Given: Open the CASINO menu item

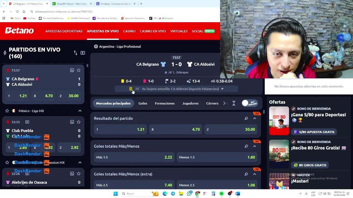Looking at the screenshot, I should click(x=129, y=31).
